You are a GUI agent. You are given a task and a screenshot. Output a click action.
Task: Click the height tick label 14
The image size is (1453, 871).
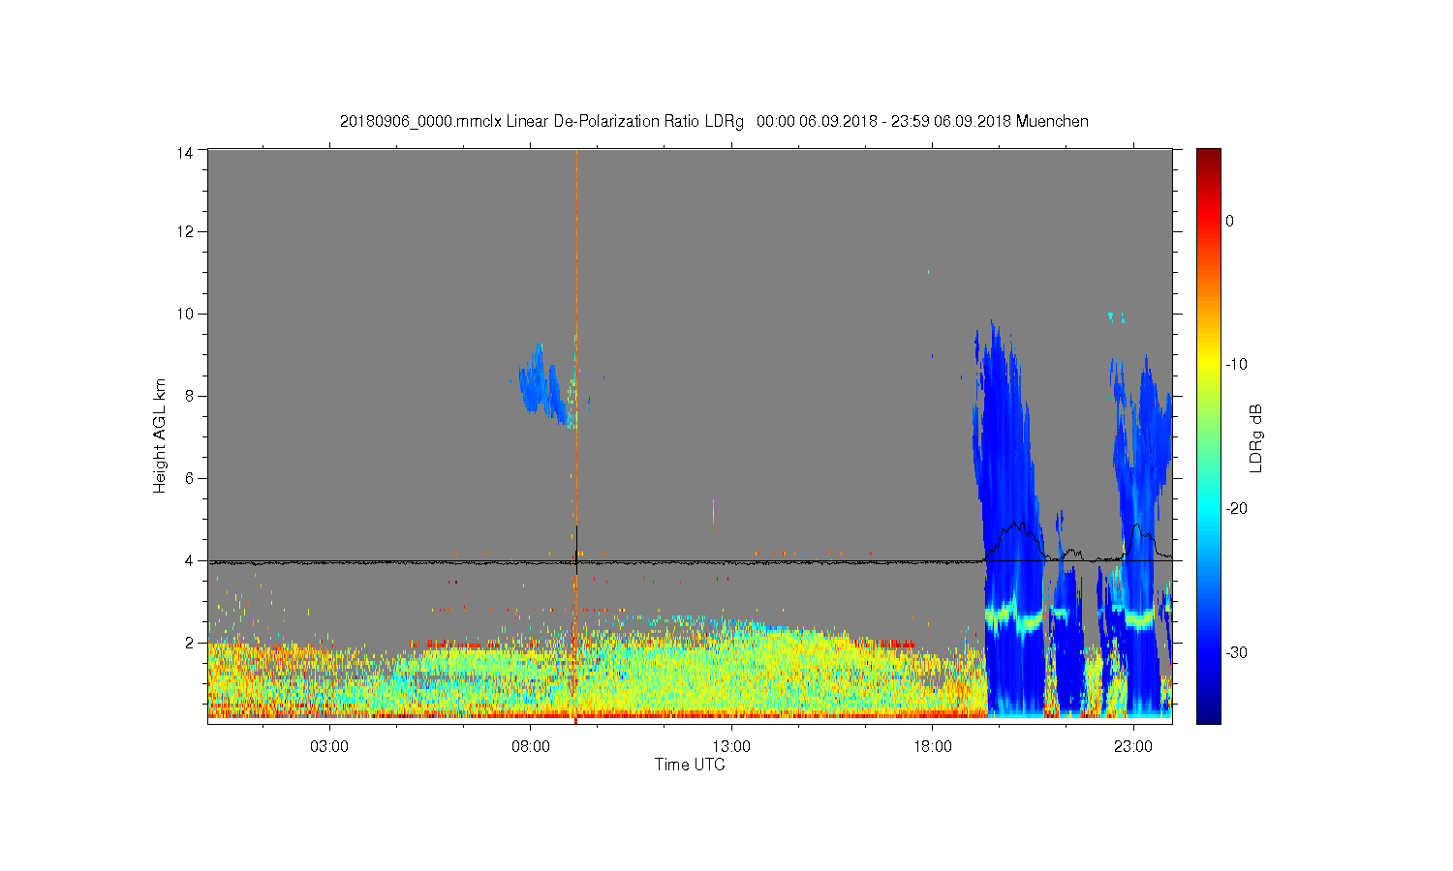point(185,152)
